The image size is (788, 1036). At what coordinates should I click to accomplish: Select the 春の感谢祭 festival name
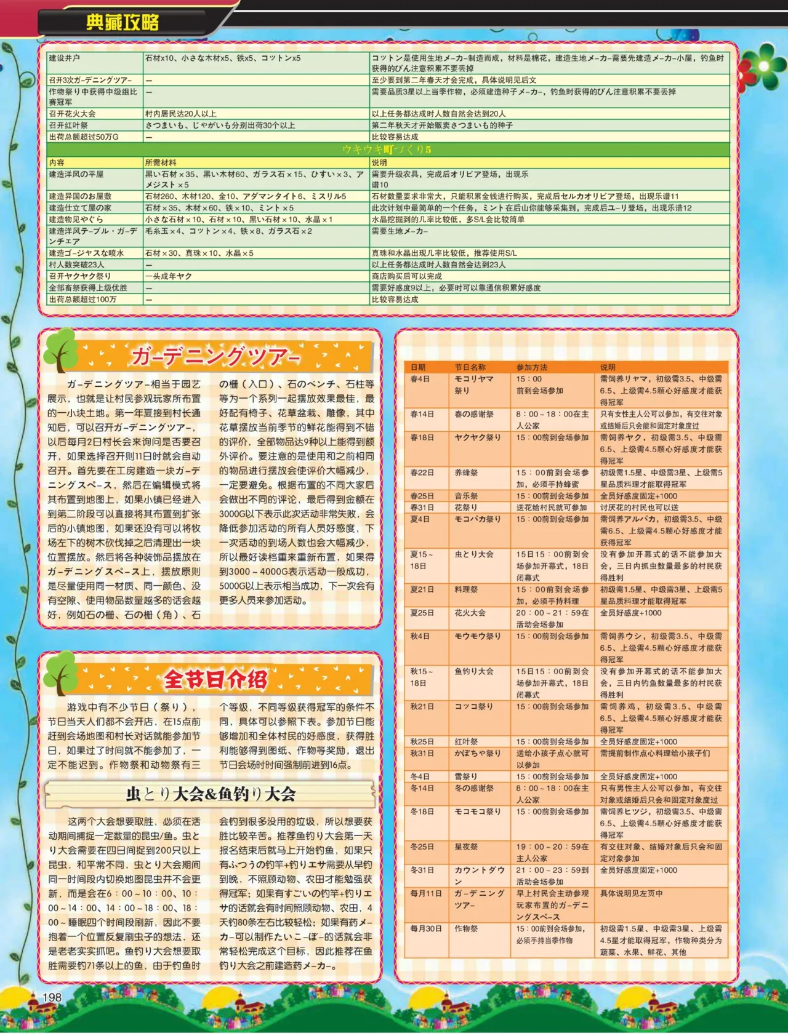coord(474,414)
